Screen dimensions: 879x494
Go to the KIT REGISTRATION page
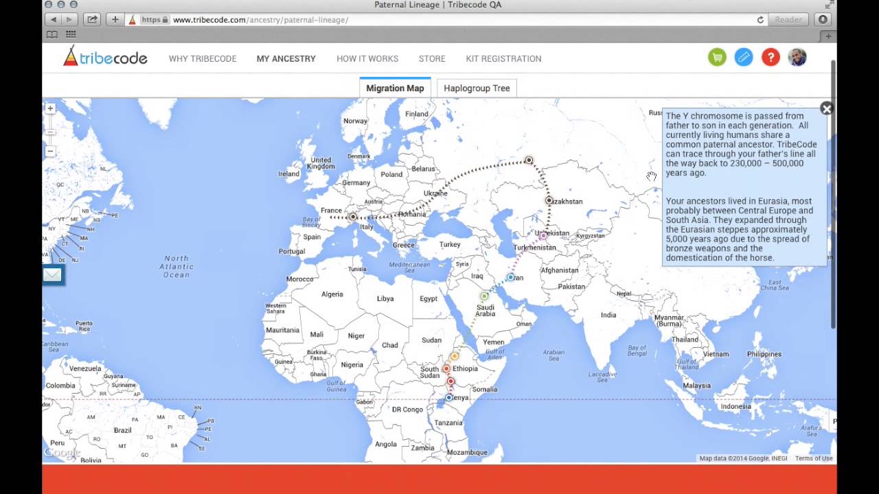coord(503,59)
